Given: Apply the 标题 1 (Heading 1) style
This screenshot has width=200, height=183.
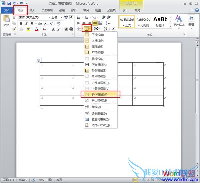Looking at the screenshot, I should pos(160,22).
